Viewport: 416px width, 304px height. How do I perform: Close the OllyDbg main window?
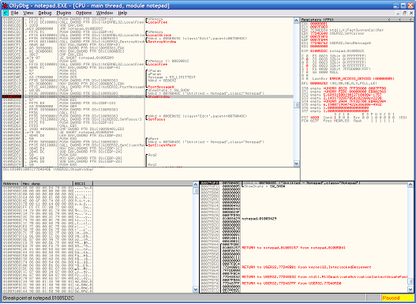(x=410, y=6)
